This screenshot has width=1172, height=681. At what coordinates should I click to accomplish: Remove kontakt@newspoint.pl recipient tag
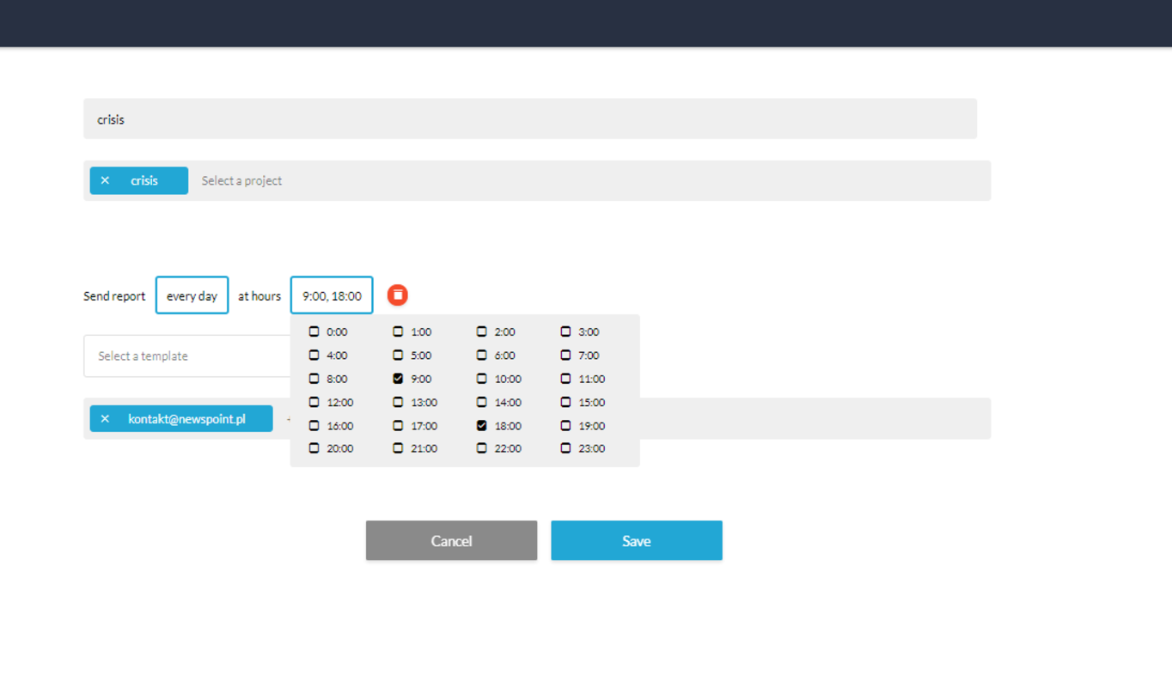pos(105,419)
